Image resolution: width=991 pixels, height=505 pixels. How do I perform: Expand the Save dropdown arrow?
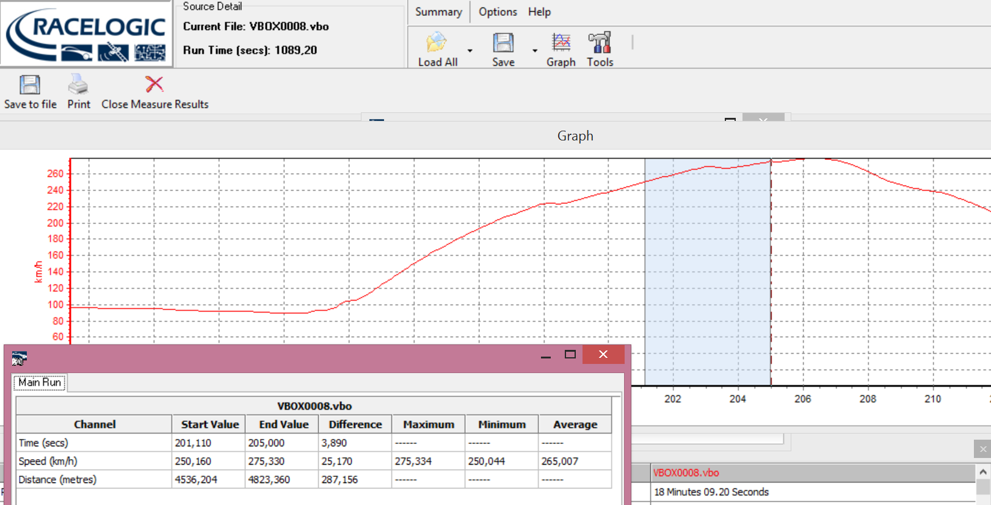point(535,51)
